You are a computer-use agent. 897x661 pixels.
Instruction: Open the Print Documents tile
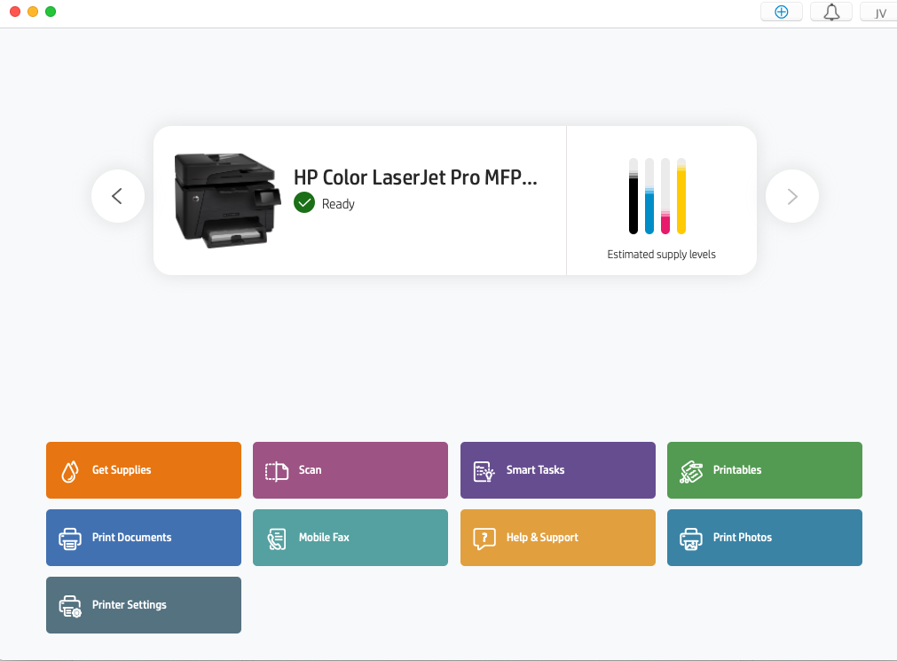144,538
